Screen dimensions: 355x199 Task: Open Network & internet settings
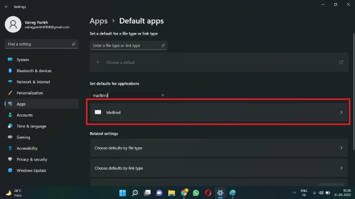(42, 82)
